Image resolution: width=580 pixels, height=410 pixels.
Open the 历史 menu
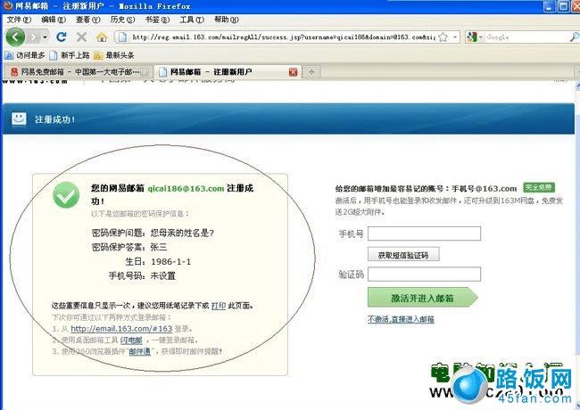(x=122, y=20)
